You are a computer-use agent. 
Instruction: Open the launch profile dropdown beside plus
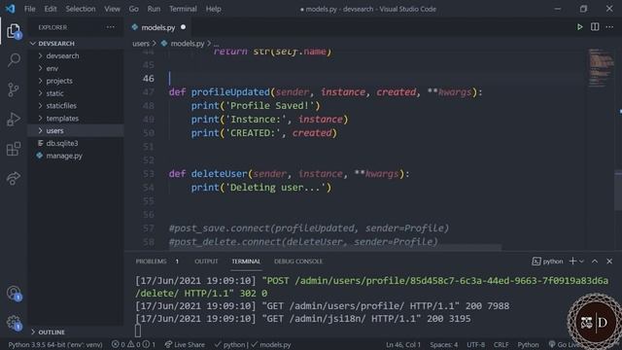pos(581,261)
